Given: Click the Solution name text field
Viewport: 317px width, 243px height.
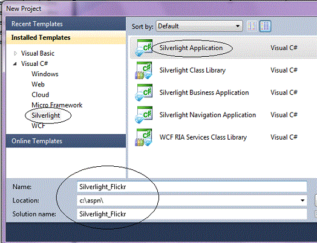Looking at the screenshot, I should click(x=192, y=214).
